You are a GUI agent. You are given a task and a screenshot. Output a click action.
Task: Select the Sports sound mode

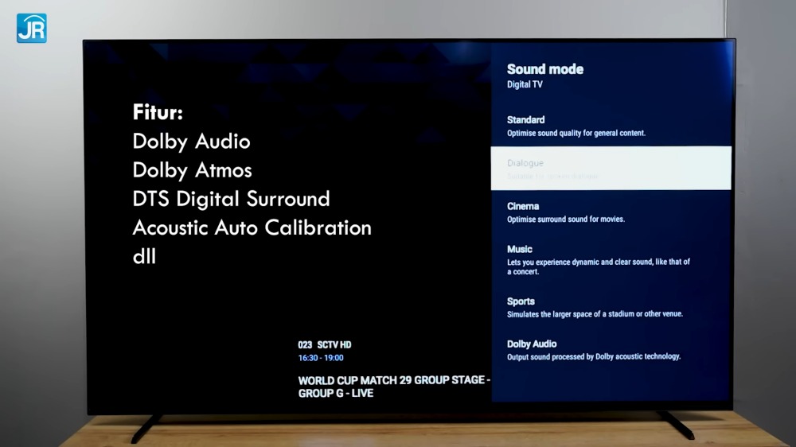pyautogui.click(x=611, y=307)
